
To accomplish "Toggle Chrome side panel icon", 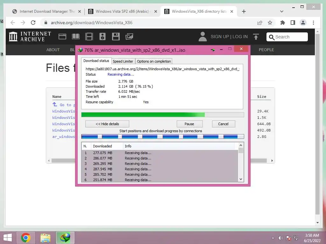I will click(x=293, y=23).
